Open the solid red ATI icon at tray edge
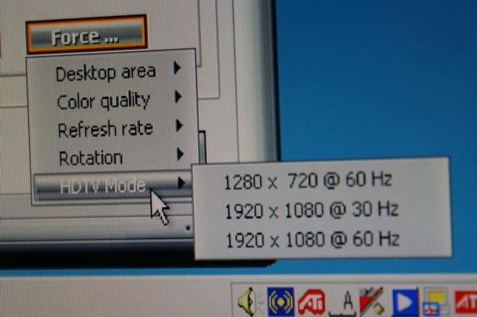The image size is (477, 317). point(466,303)
